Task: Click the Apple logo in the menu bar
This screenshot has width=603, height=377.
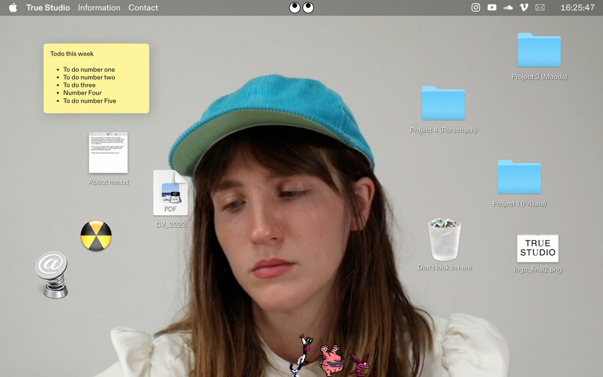Action: coord(13,8)
